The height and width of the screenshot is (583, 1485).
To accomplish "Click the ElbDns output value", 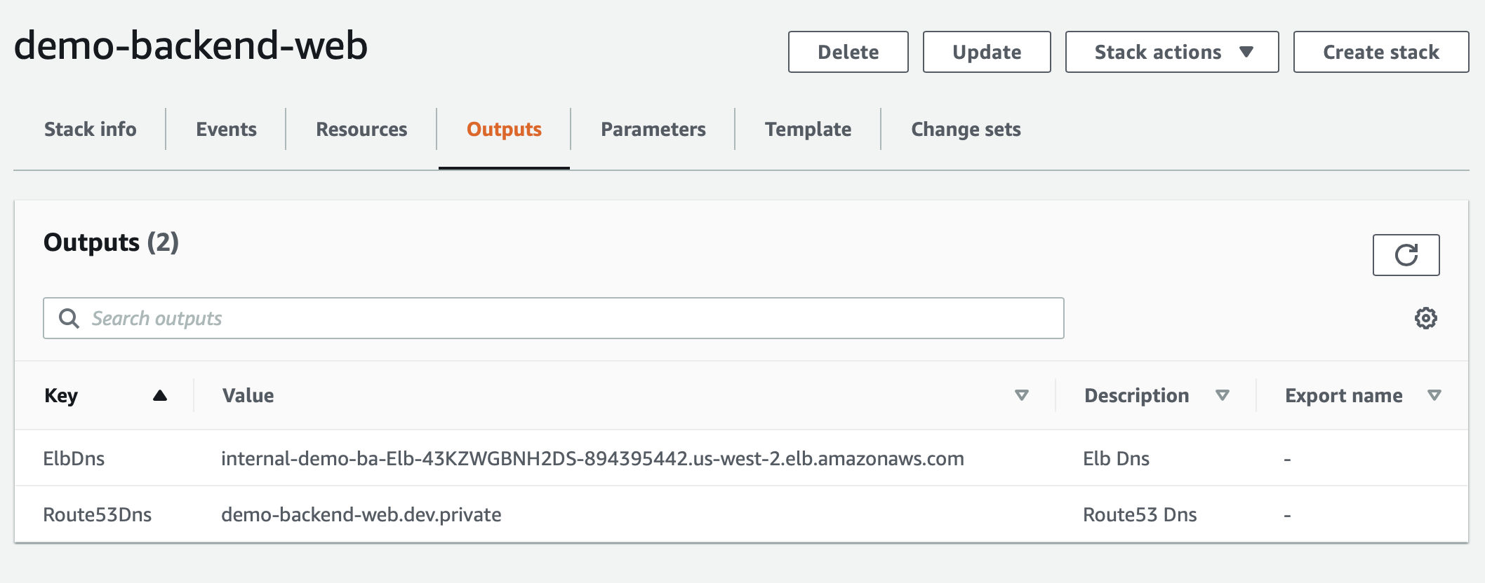I will point(592,459).
